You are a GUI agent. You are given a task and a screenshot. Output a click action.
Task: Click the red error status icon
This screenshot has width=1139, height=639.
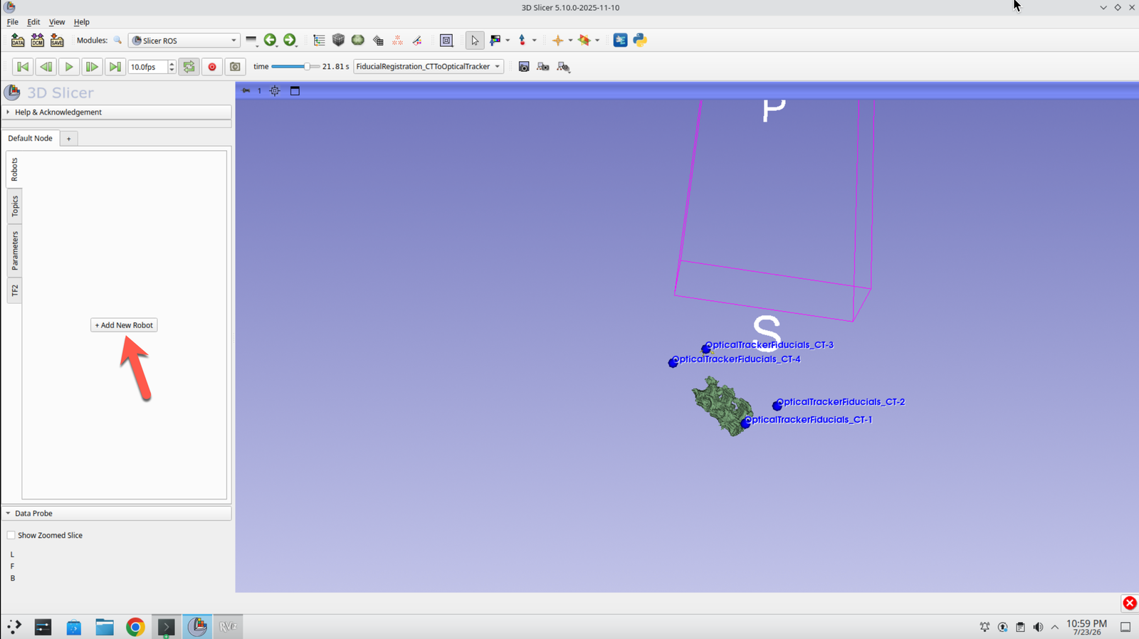point(1130,603)
